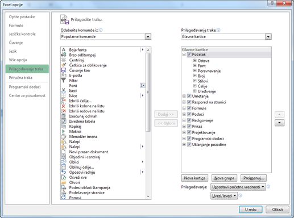Click the Oblici shapes icon
The width and height of the screenshot is (294, 218).
64,162
